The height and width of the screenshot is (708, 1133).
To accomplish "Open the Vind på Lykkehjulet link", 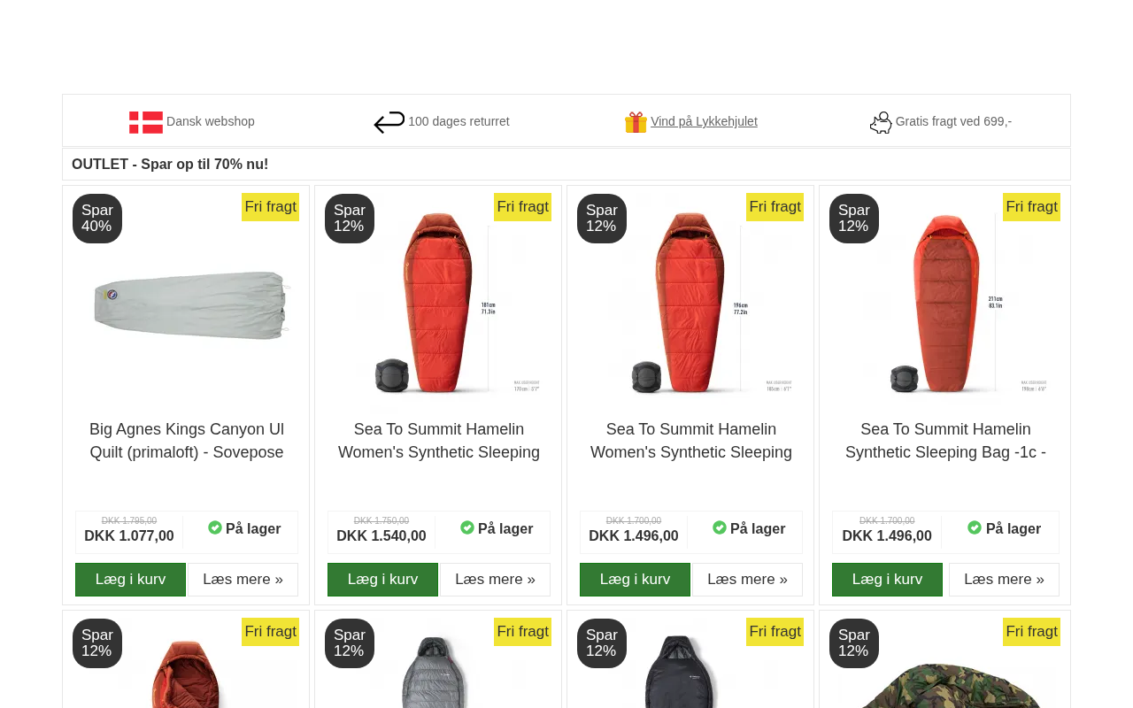I will tap(704, 121).
